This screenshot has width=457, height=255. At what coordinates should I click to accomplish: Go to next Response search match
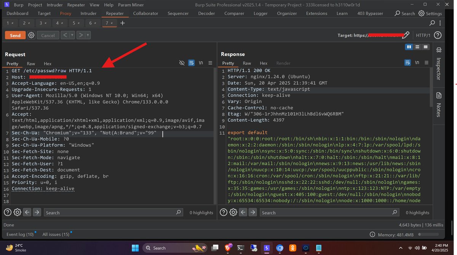pyautogui.click(x=253, y=212)
